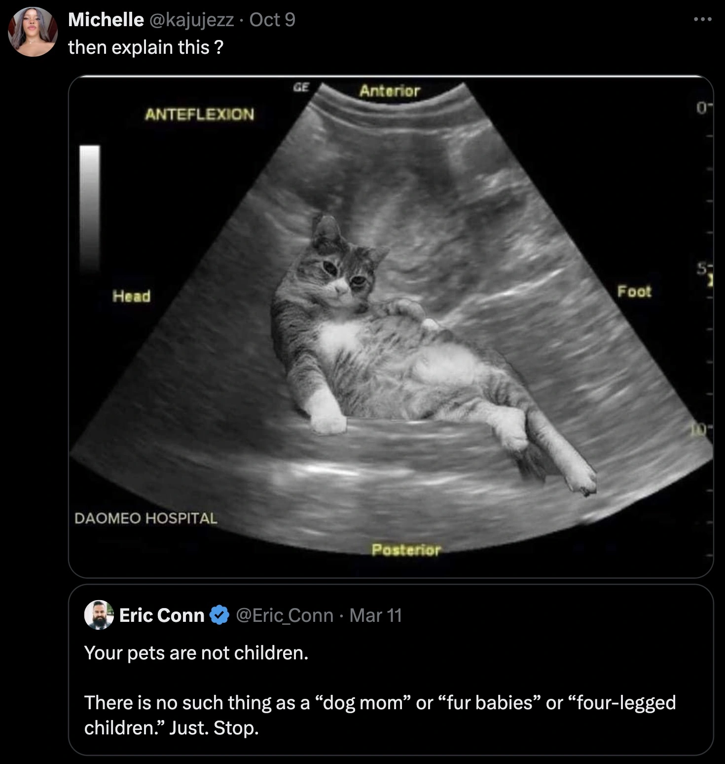Click the 'DAOMEO HOSPITAL' text
This screenshot has height=764, width=725.
pos(145,519)
